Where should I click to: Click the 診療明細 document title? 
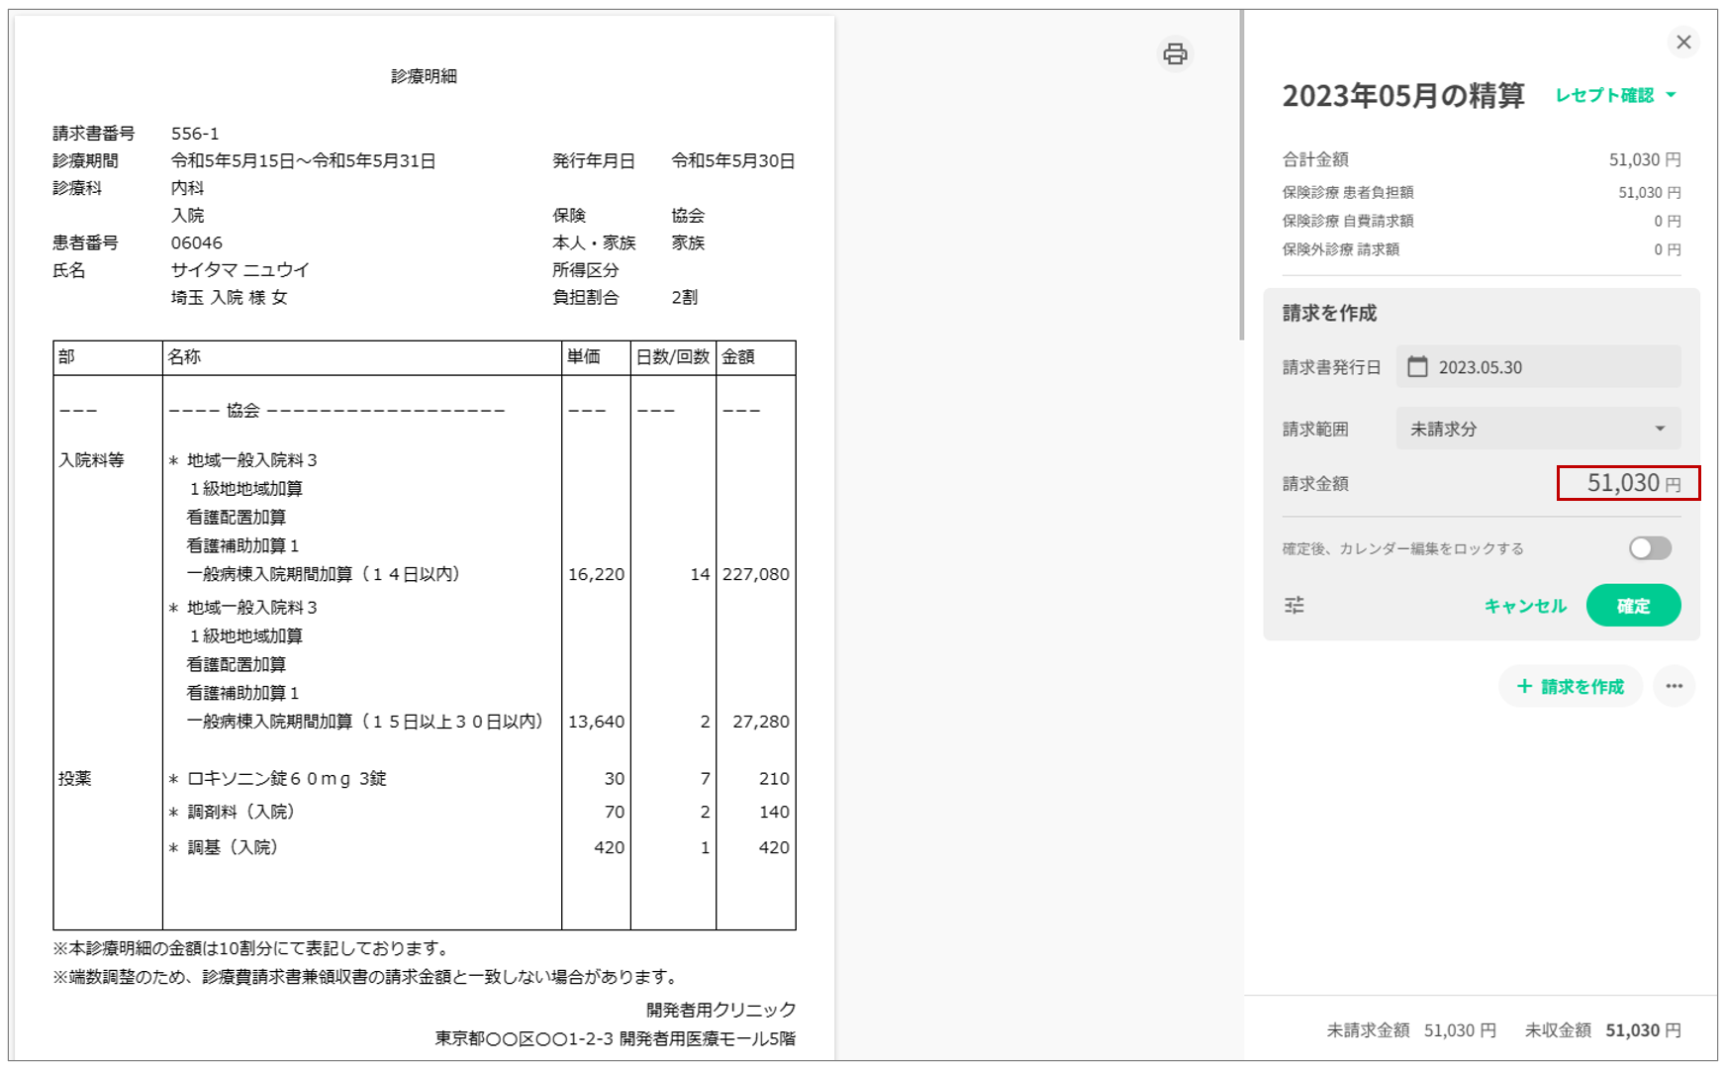click(x=424, y=76)
